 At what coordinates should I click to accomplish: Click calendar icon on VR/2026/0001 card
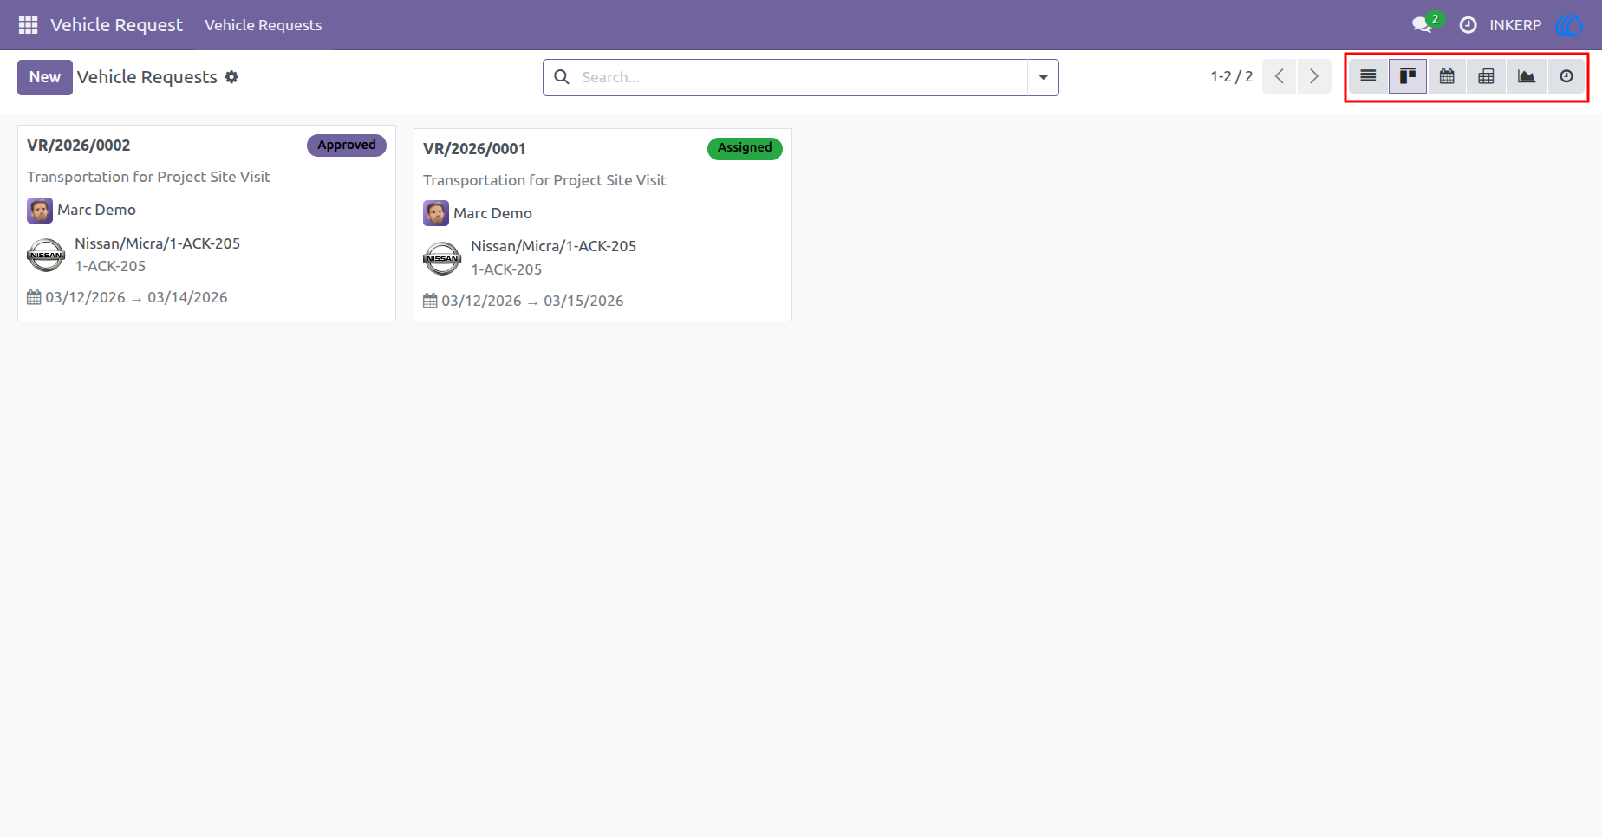coord(430,301)
